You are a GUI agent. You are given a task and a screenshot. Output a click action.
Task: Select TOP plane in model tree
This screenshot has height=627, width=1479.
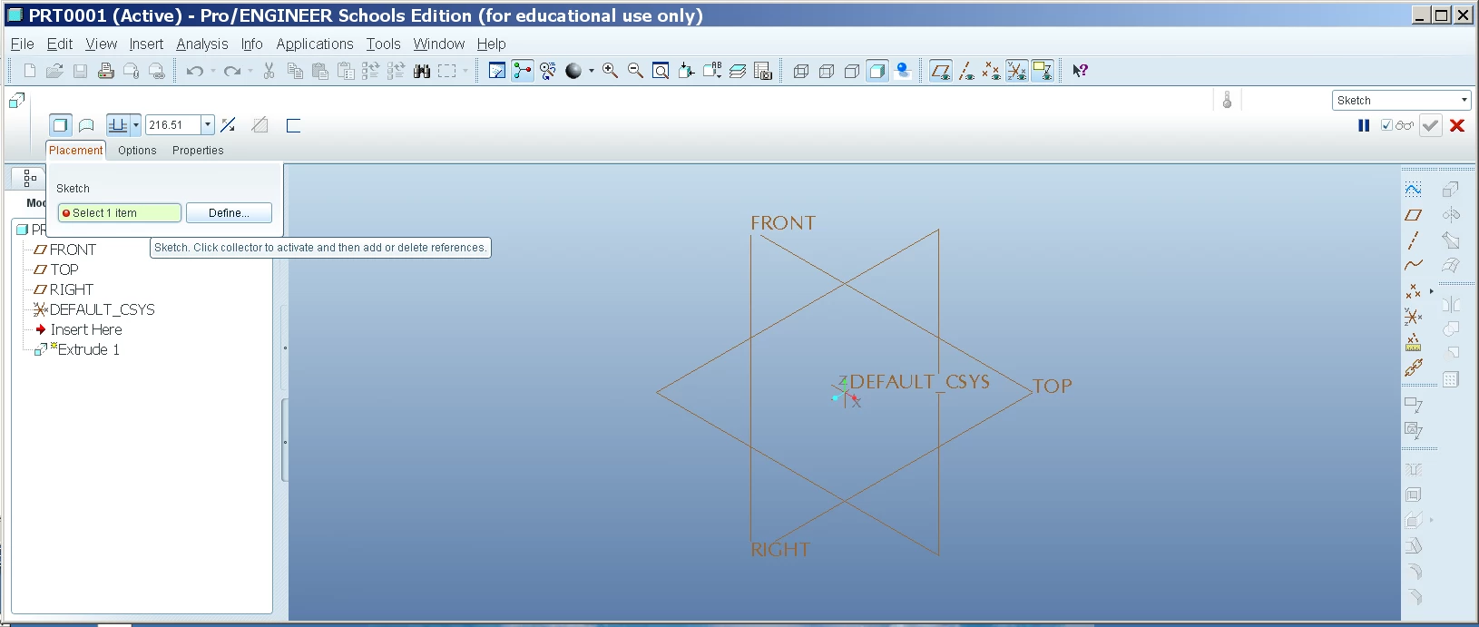pyautogui.click(x=64, y=269)
